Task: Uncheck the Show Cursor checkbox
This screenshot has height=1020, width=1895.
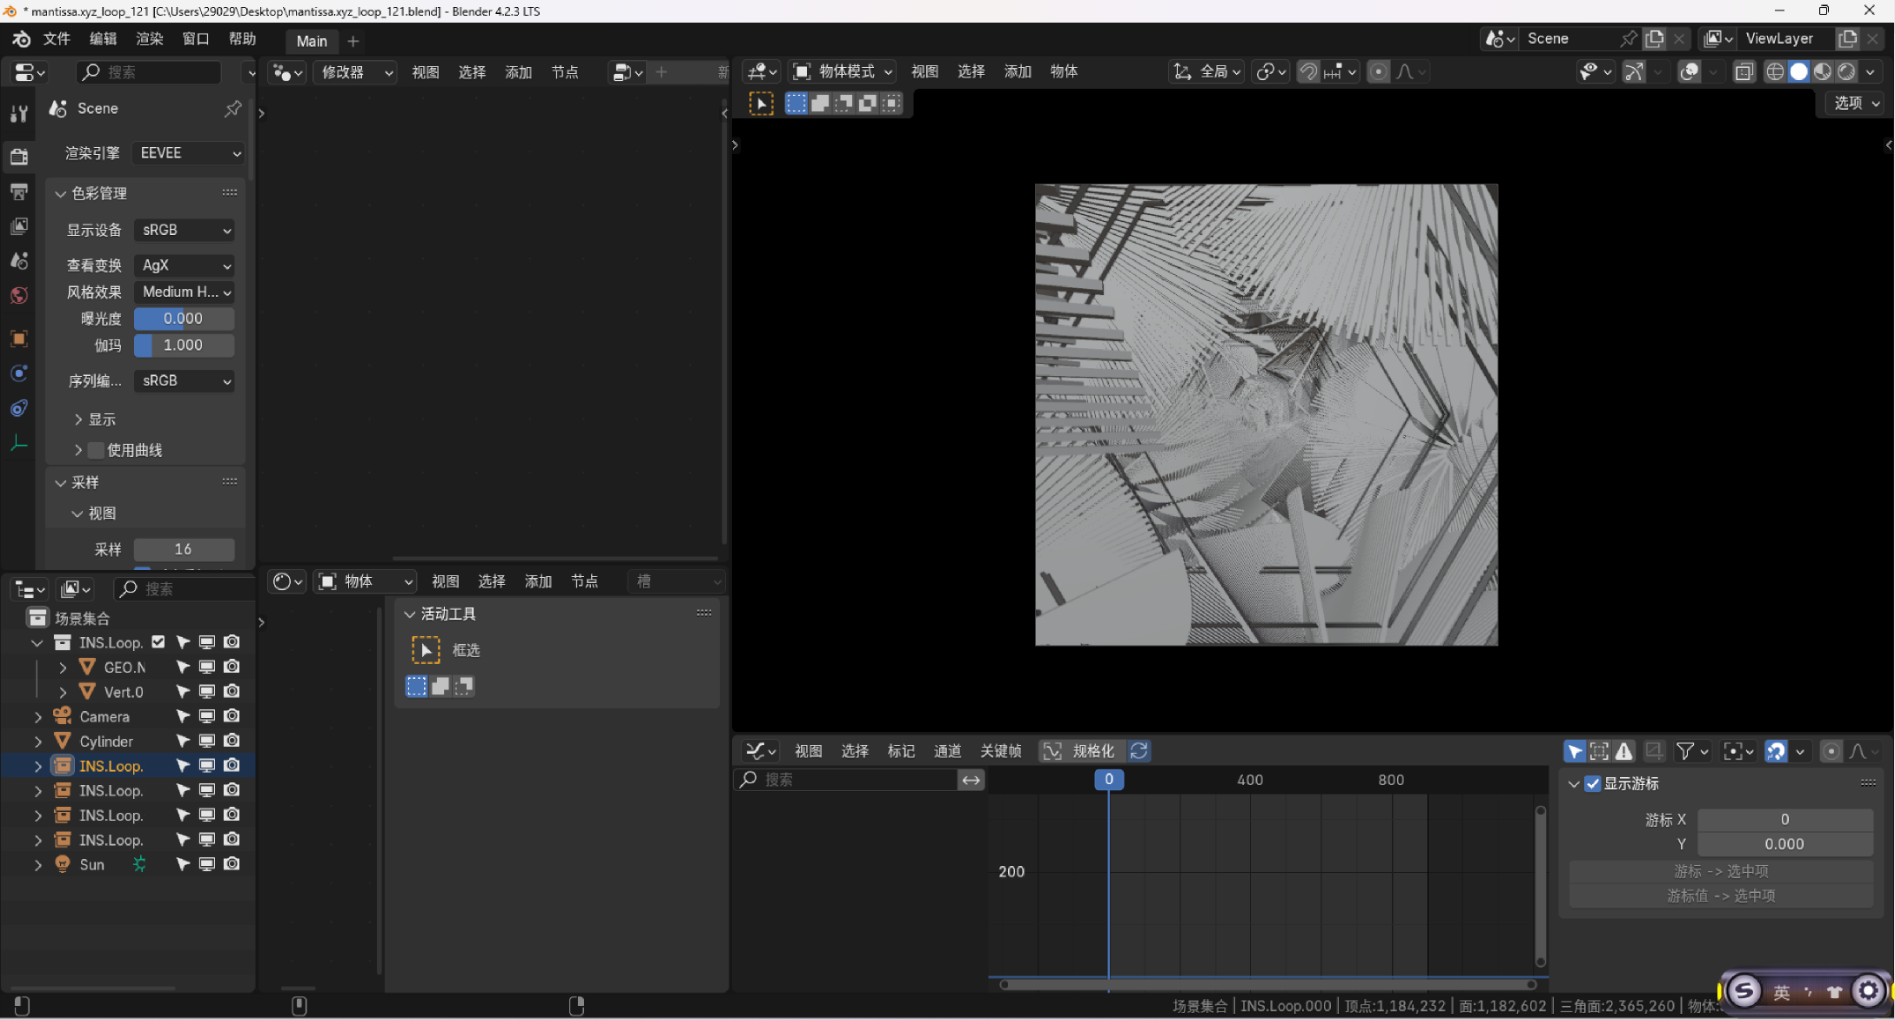Action: (x=1592, y=783)
